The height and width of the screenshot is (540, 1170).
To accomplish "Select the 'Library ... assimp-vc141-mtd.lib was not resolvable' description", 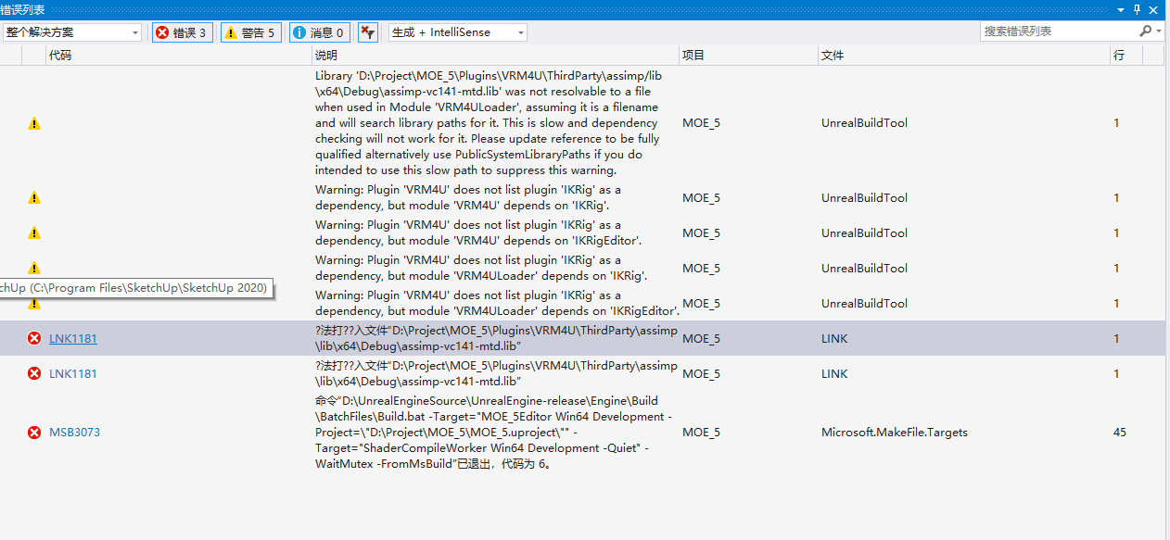I will 488,123.
